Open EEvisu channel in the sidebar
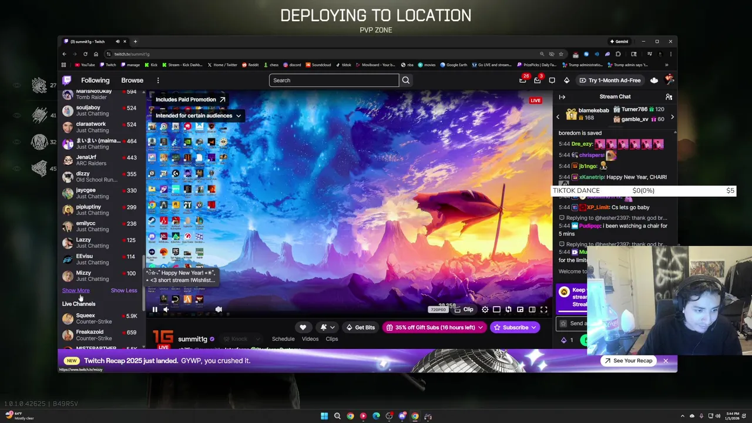The height and width of the screenshot is (423, 752). click(x=100, y=259)
